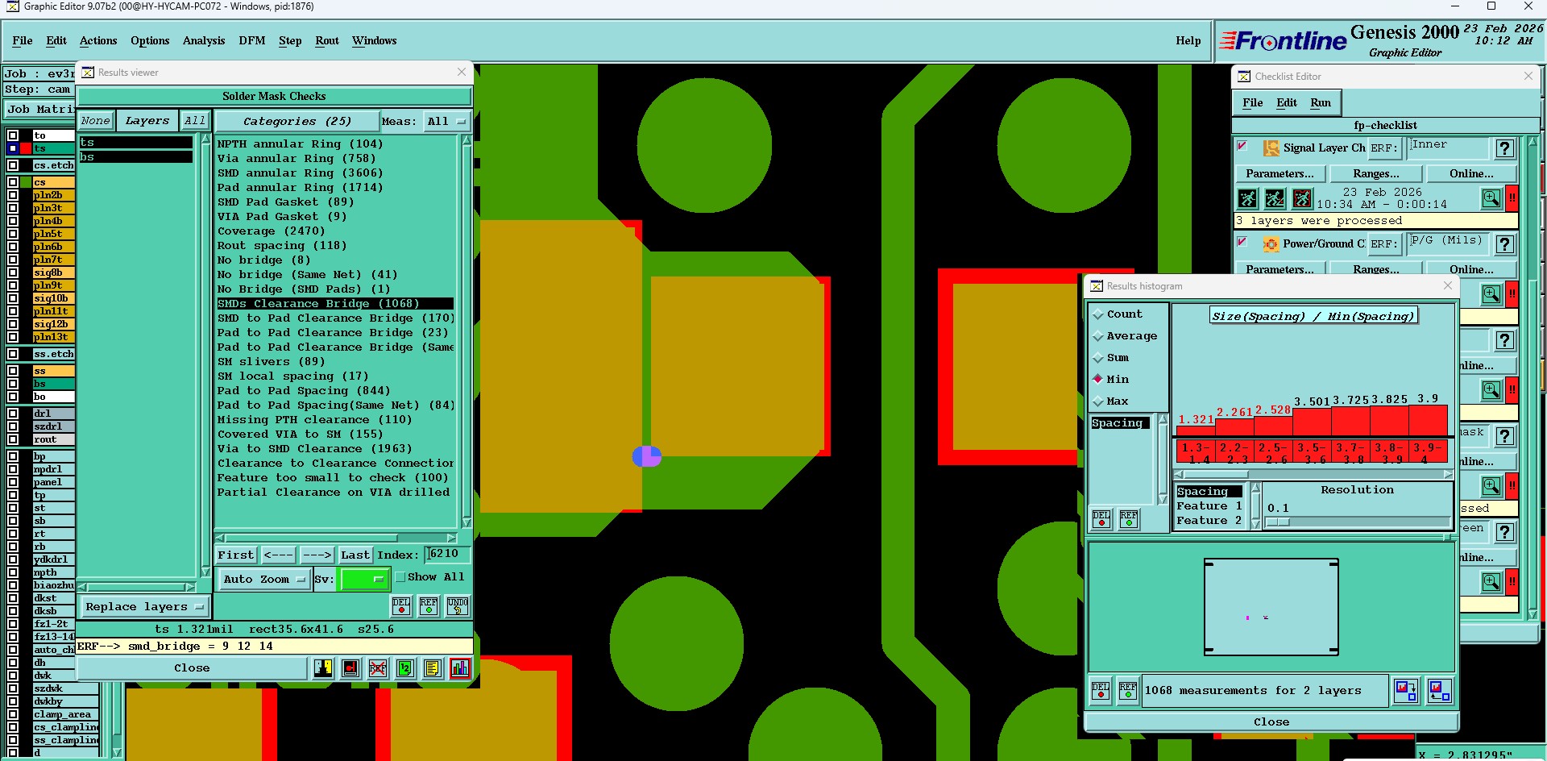1547x761 pixels.
Task: Uncheck Signal Layer Checks checkbox
Action: click(1242, 147)
